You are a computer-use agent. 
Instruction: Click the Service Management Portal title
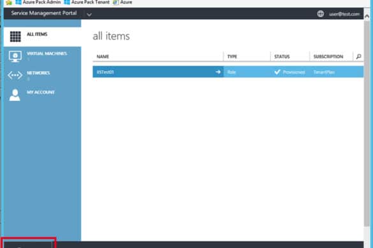pyautogui.click(x=44, y=13)
